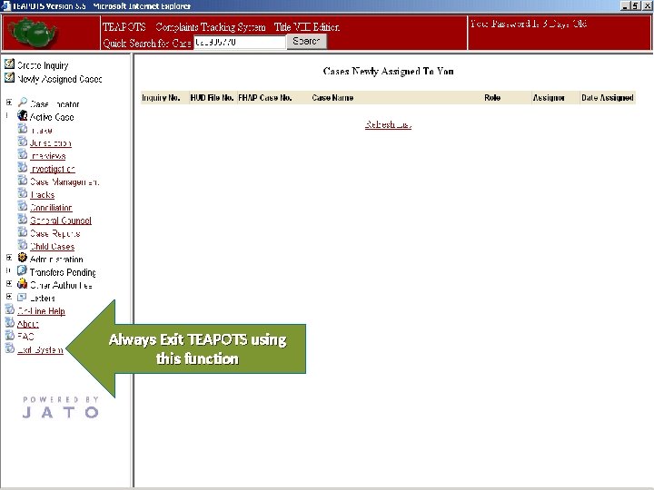Click the Conciliation page icon
The image size is (654, 490).
23,206
